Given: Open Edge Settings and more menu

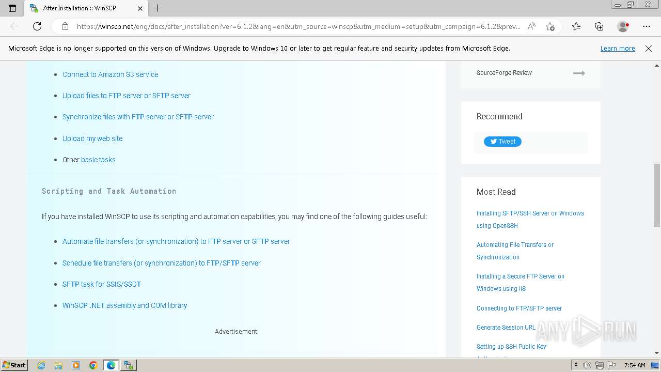Looking at the screenshot, I should pos(647,26).
